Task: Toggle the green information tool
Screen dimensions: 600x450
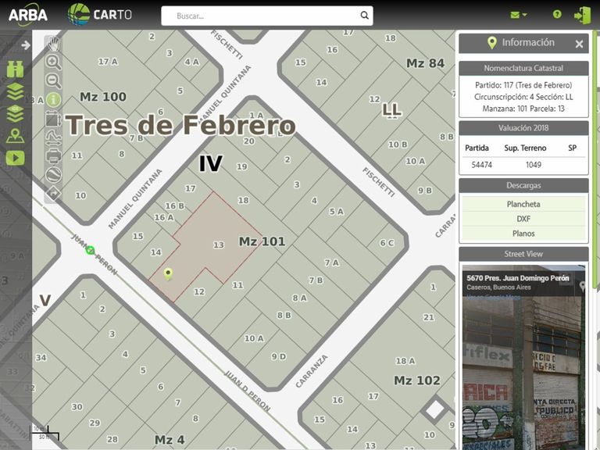Action: coord(54,100)
